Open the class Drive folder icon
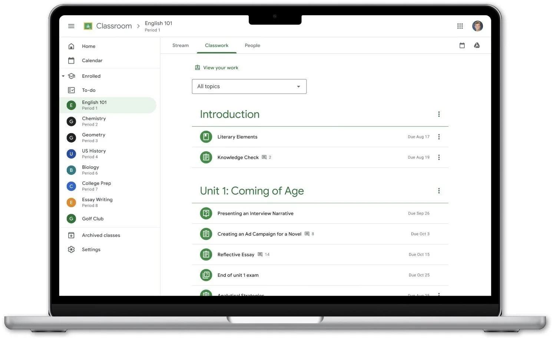The image size is (553, 339). pyautogui.click(x=477, y=45)
